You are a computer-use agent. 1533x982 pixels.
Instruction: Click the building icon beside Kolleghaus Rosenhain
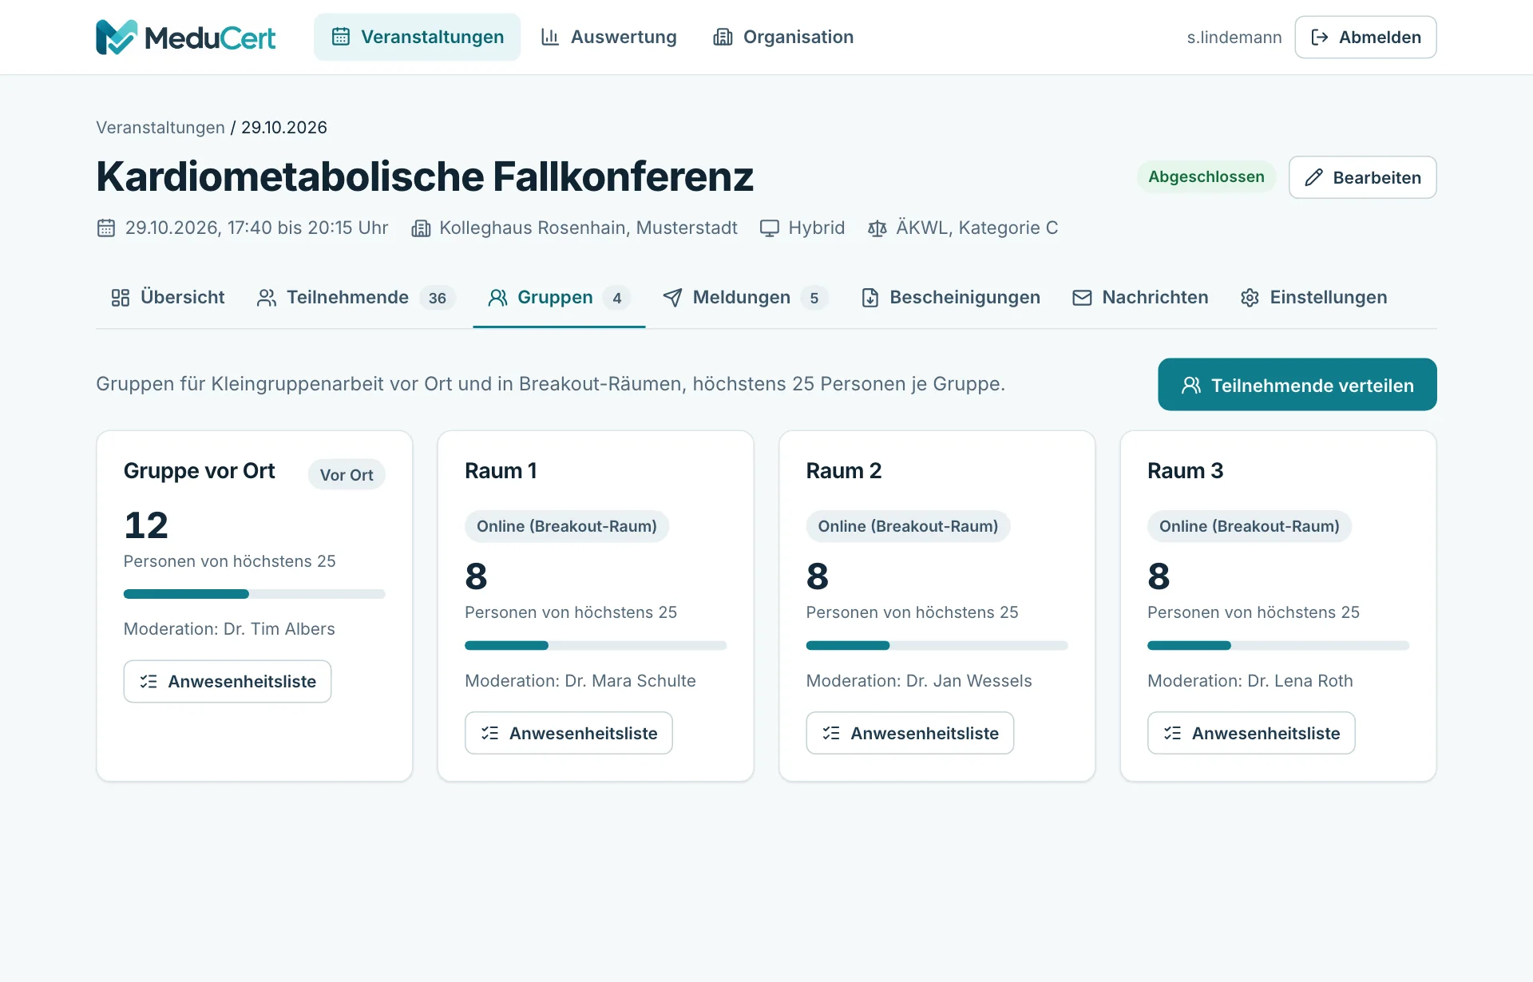(421, 228)
